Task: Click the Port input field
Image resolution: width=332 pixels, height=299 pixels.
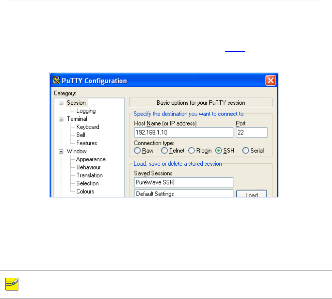Action: (251, 133)
